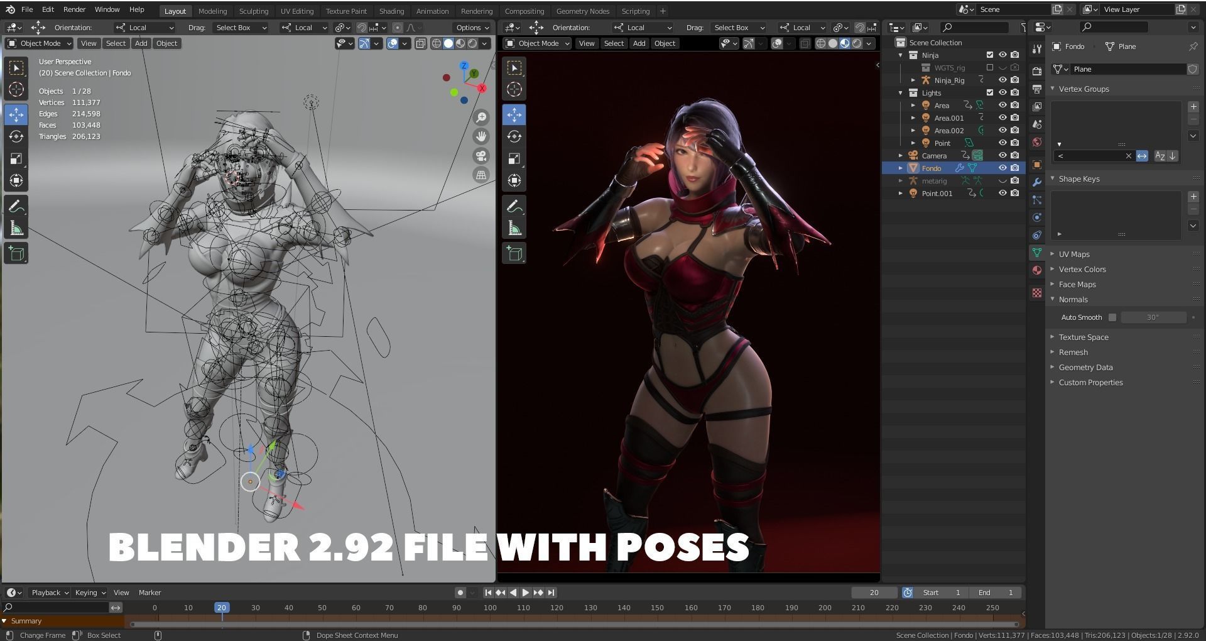Toggle auto keying record button in timeline
1206x641 pixels.
(460, 593)
